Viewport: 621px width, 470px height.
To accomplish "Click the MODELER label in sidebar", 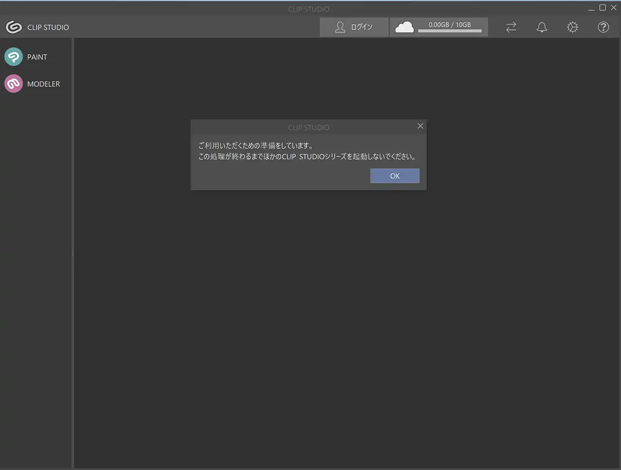I will point(44,84).
